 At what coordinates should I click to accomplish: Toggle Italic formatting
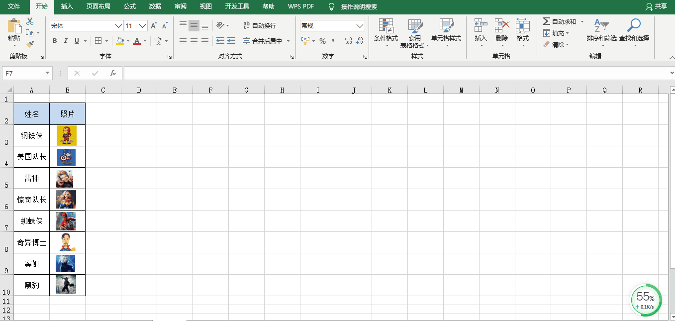pyautogui.click(x=66, y=41)
